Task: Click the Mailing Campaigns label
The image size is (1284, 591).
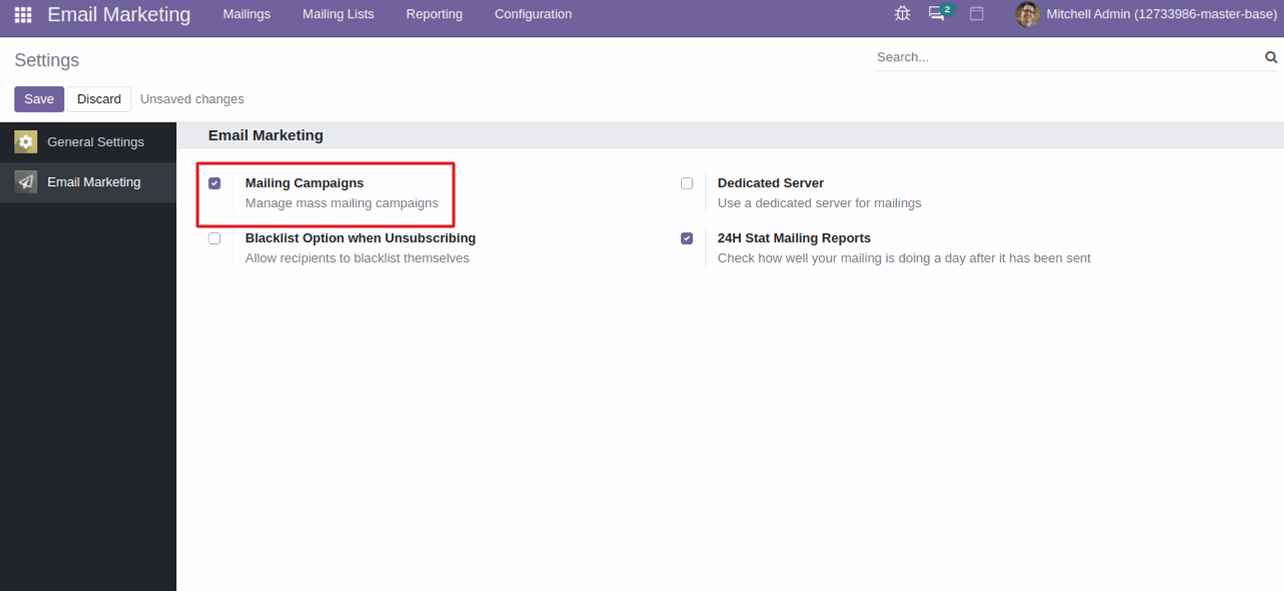Action: tap(304, 183)
